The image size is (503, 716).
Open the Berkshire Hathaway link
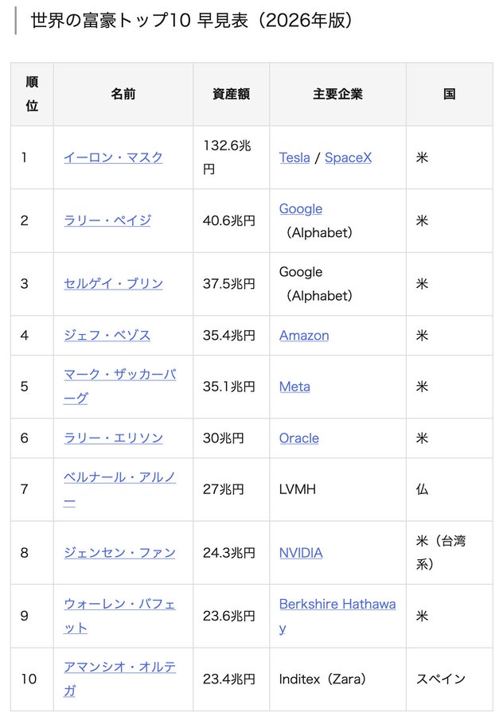[337, 616]
